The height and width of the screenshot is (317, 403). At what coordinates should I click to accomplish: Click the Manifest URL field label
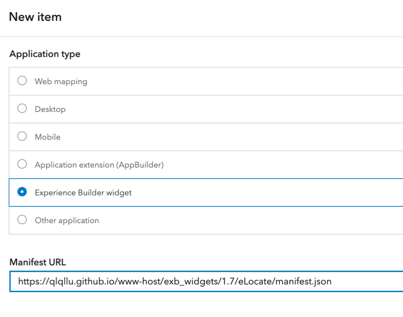[x=34, y=262]
